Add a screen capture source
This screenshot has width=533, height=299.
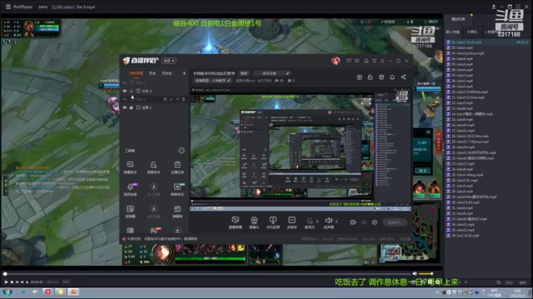(235, 223)
